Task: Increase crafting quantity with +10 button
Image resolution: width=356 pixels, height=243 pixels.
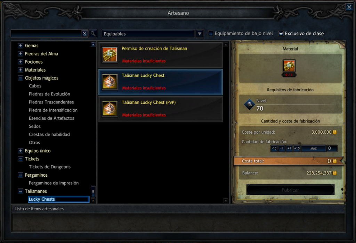Action: 297,149
